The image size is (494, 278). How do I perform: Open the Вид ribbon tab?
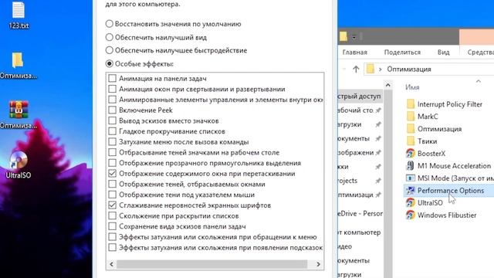[x=444, y=53]
